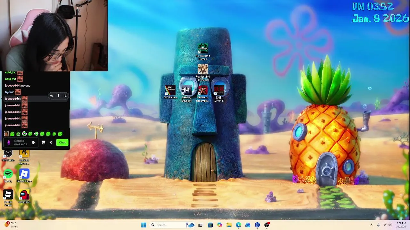Viewport: 410px width, 230px height.
Task: Open File Explorer from the taskbar
Action: (x=229, y=225)
